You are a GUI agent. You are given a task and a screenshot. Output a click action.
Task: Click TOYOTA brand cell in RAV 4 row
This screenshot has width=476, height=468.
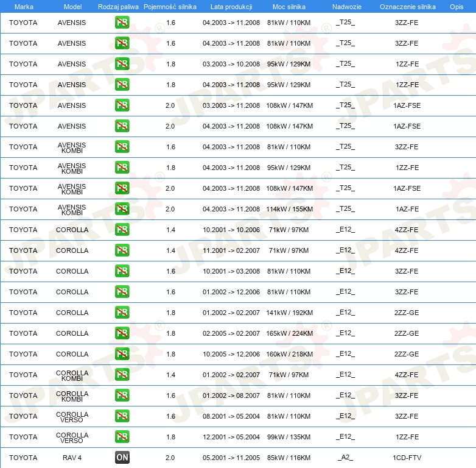[x=23, y=458]
